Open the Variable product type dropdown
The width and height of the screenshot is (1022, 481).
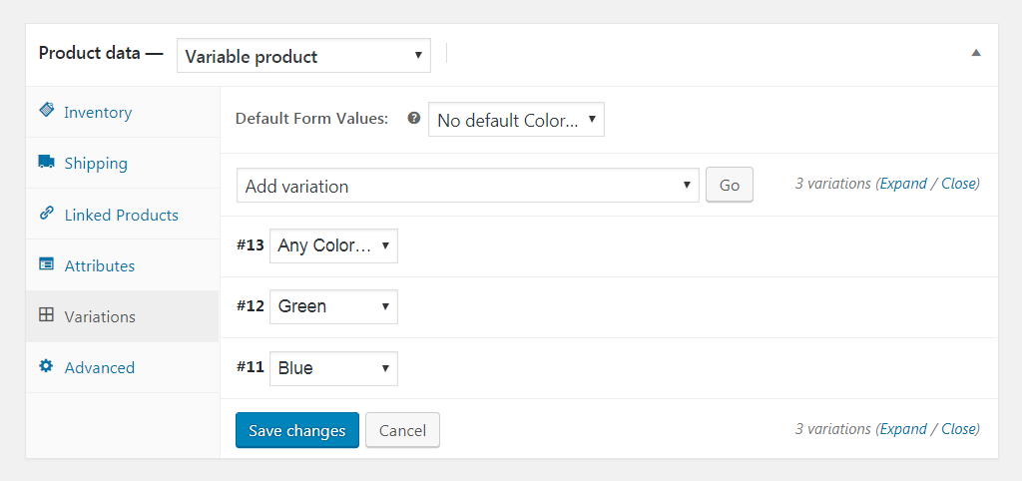point(303,56)
